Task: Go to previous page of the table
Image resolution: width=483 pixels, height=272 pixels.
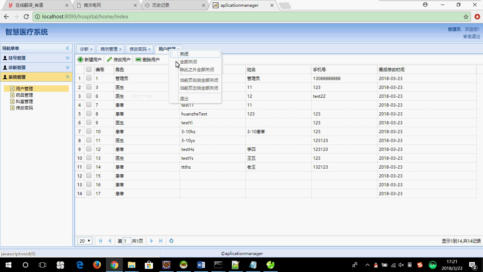Action: click(x=110, y=241)
